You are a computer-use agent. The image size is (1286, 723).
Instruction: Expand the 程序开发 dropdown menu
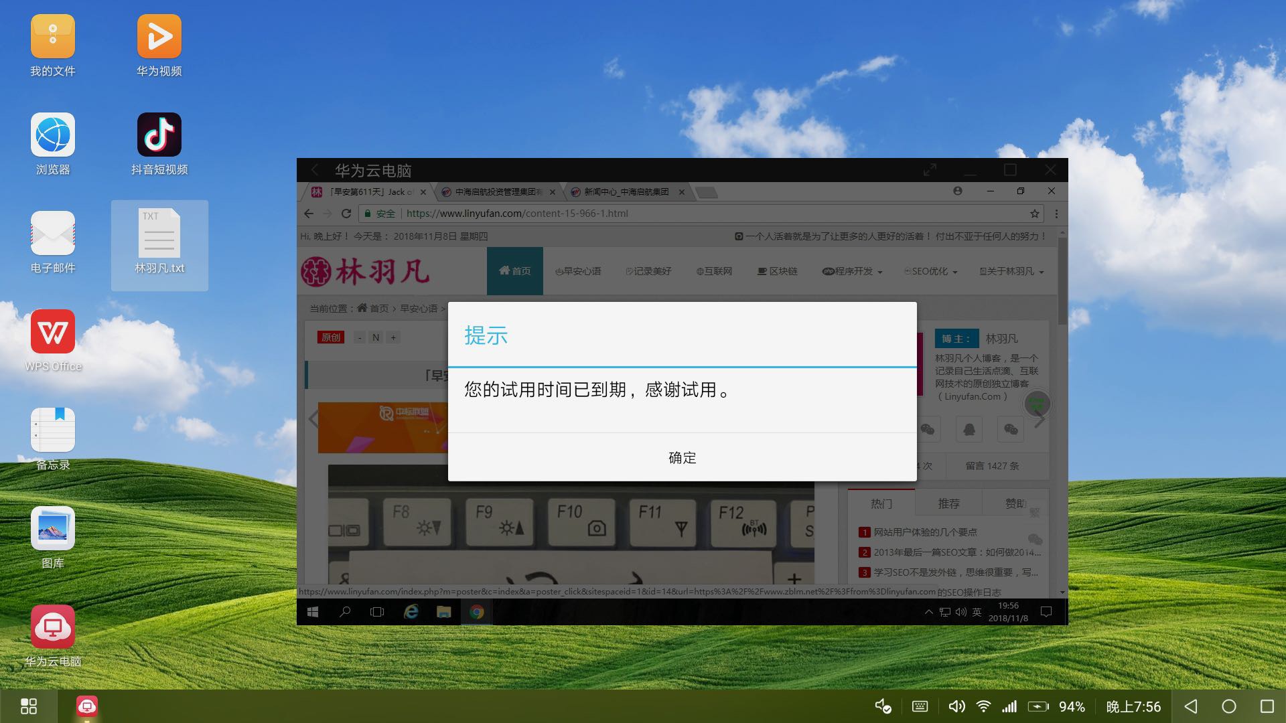(x=852, y=271)
